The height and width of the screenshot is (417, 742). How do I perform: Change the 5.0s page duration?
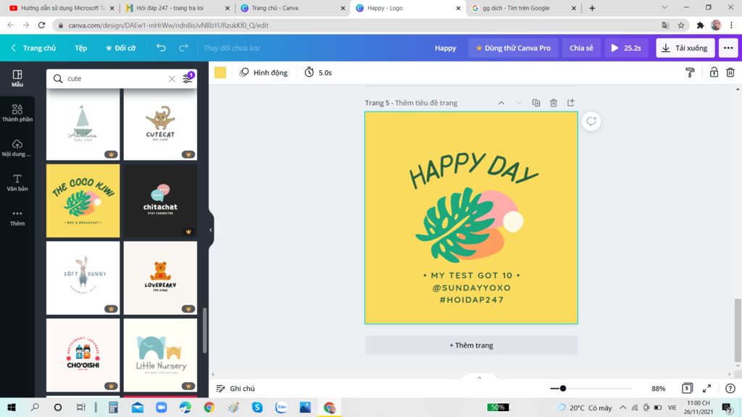[318, 72]
